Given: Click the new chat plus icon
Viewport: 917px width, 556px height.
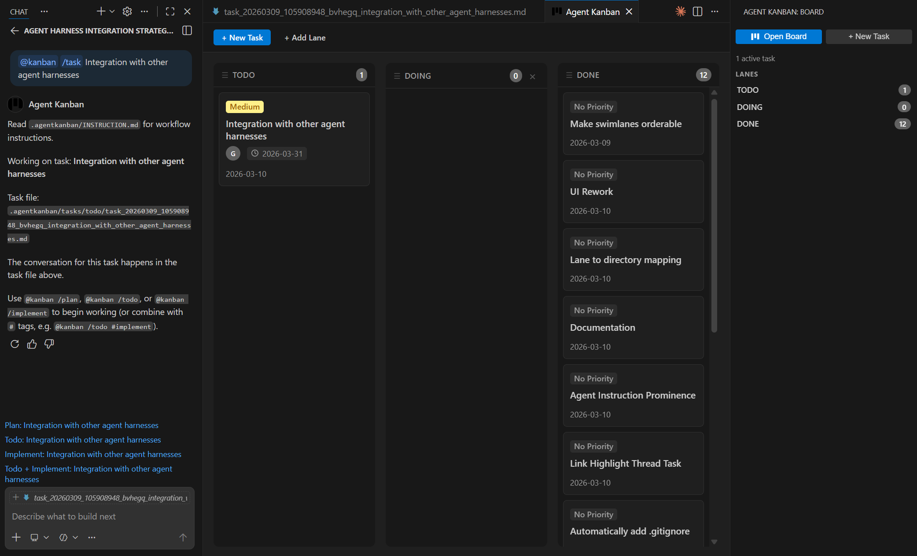Looking at the screenshot, I should pyautogui.click(x=101, y=11).
